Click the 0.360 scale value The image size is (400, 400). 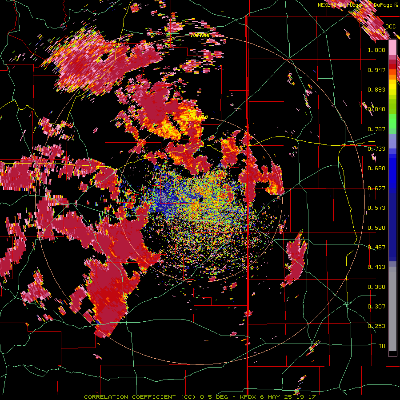(376, 287)
